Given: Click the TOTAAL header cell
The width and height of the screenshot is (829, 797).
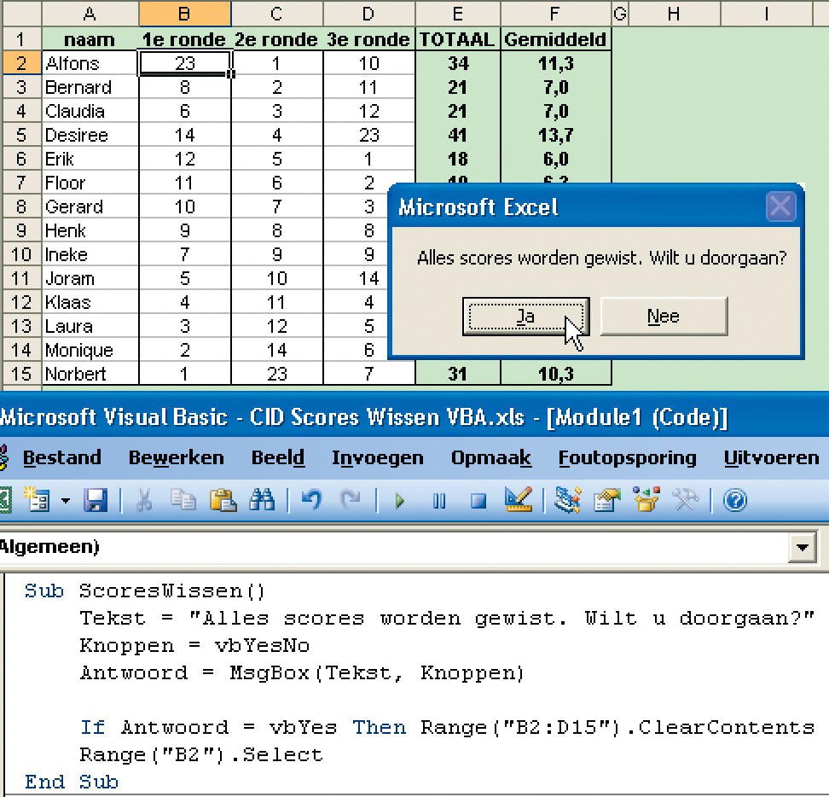Looking at the screenshot, I should (458, 39).
